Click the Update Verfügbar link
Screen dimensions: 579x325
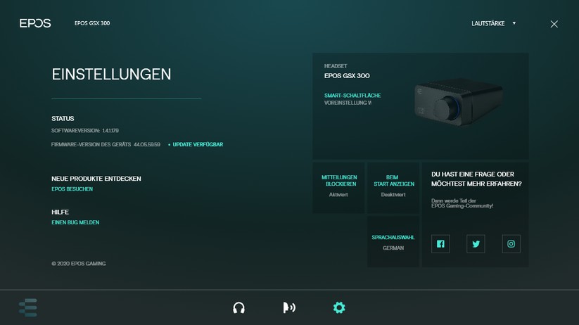coord(198,144)
